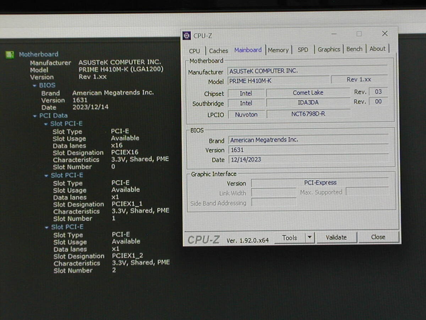Viewport: 426px width, 320px height.
Task: Collapse the Slot PCI-E node for PCIEX1_1
Action: pyautogui.click(x=47, y=176)
